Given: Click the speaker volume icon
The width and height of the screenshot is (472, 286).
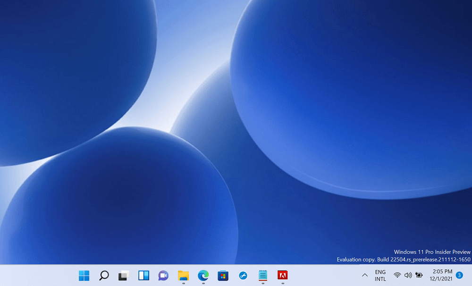Looking at the screenshot, I should click(x=408, y=275).
